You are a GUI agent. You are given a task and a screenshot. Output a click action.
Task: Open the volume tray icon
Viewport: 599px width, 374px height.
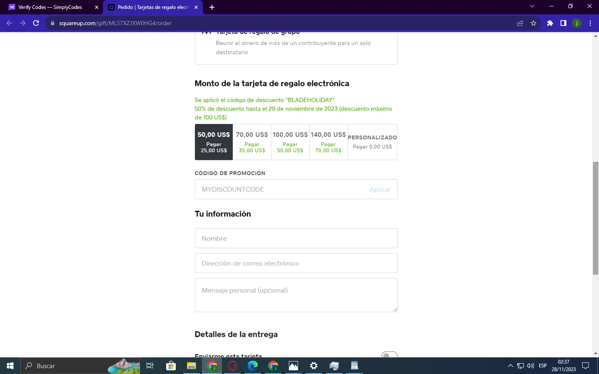pyautogui.click(x=530, y=366)
